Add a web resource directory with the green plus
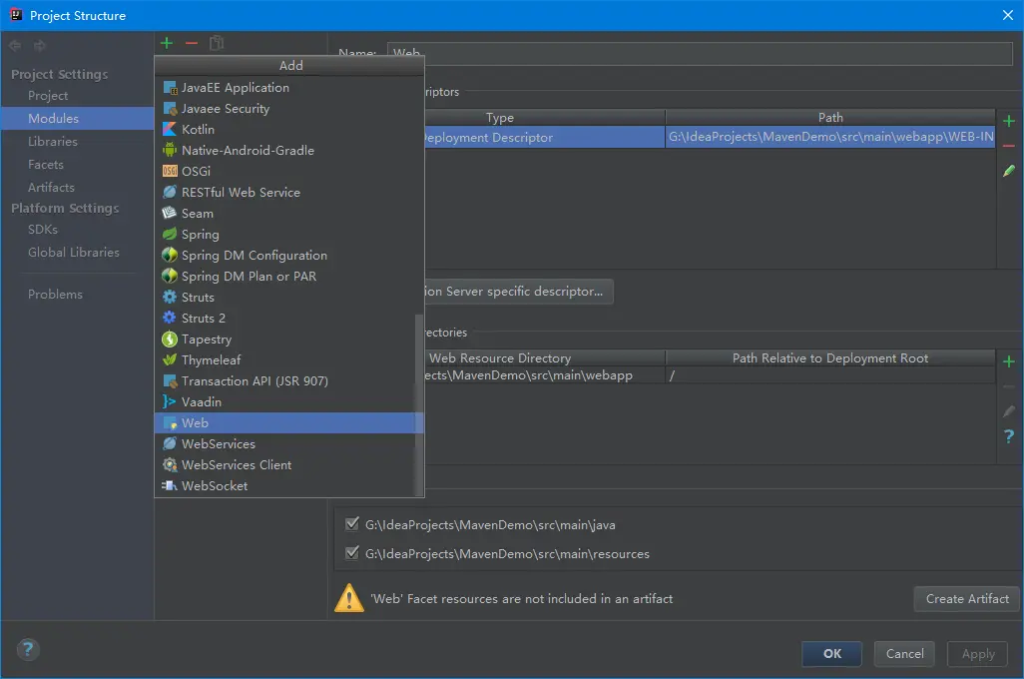This screenshot has width=1024, height=679. [x=1009, y=361]
